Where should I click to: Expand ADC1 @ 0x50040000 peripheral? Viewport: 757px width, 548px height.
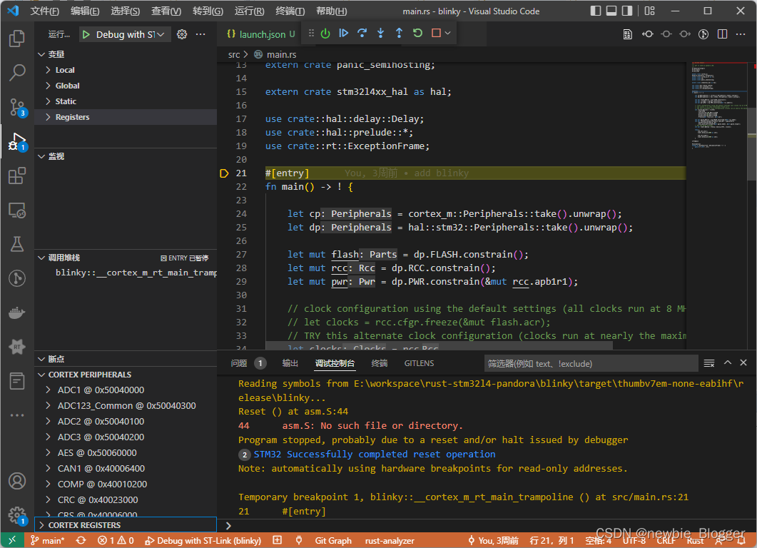tap(48, 390)
